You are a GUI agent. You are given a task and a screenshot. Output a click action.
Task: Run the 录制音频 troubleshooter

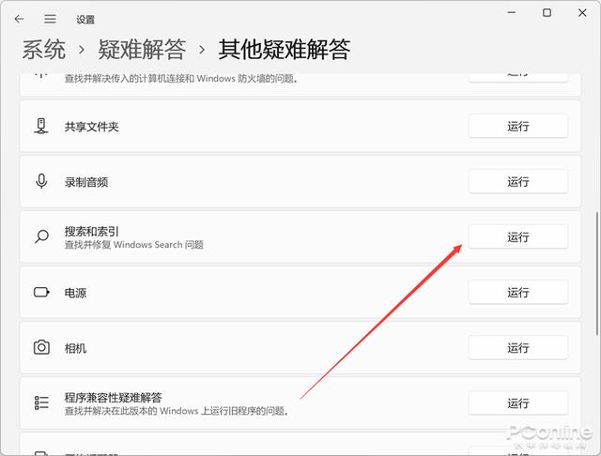pyautogui.click(x=517, y=181)
